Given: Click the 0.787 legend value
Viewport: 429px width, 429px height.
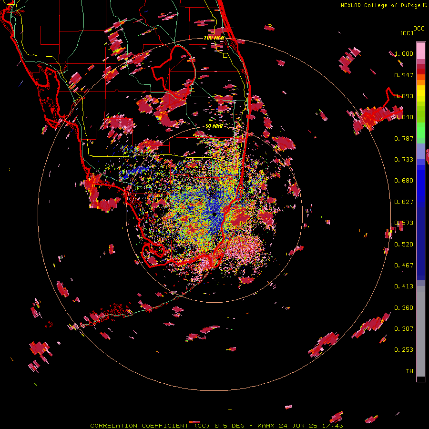Looking at the screenshot, I should pyautogui.click(x=404, y=138).
